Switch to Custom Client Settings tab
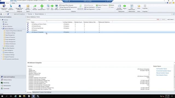 click(45, 92)
